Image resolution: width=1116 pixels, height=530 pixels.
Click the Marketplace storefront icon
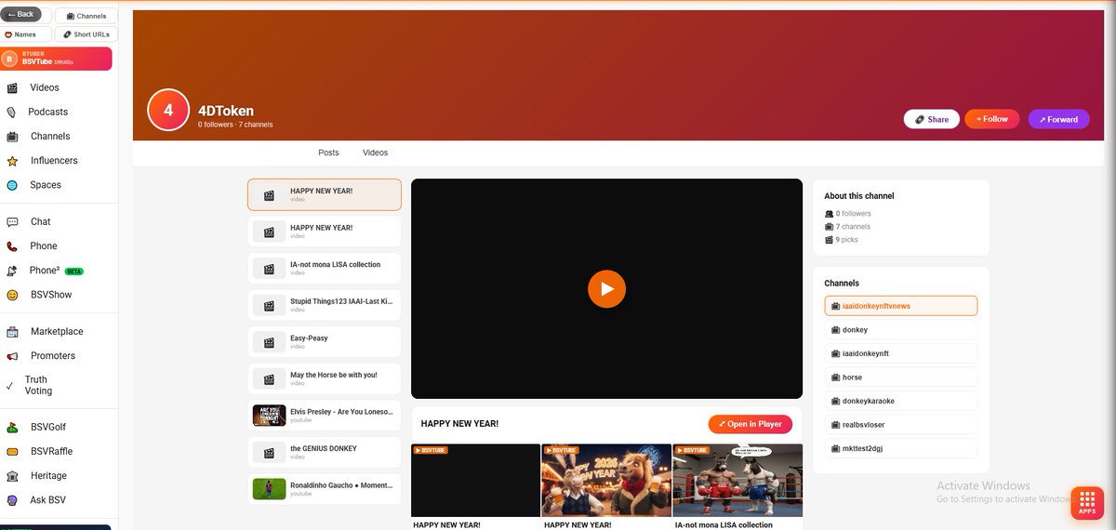(12, 332)
